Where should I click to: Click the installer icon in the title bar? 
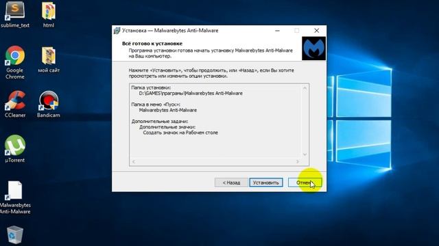(x=117, y=31)
